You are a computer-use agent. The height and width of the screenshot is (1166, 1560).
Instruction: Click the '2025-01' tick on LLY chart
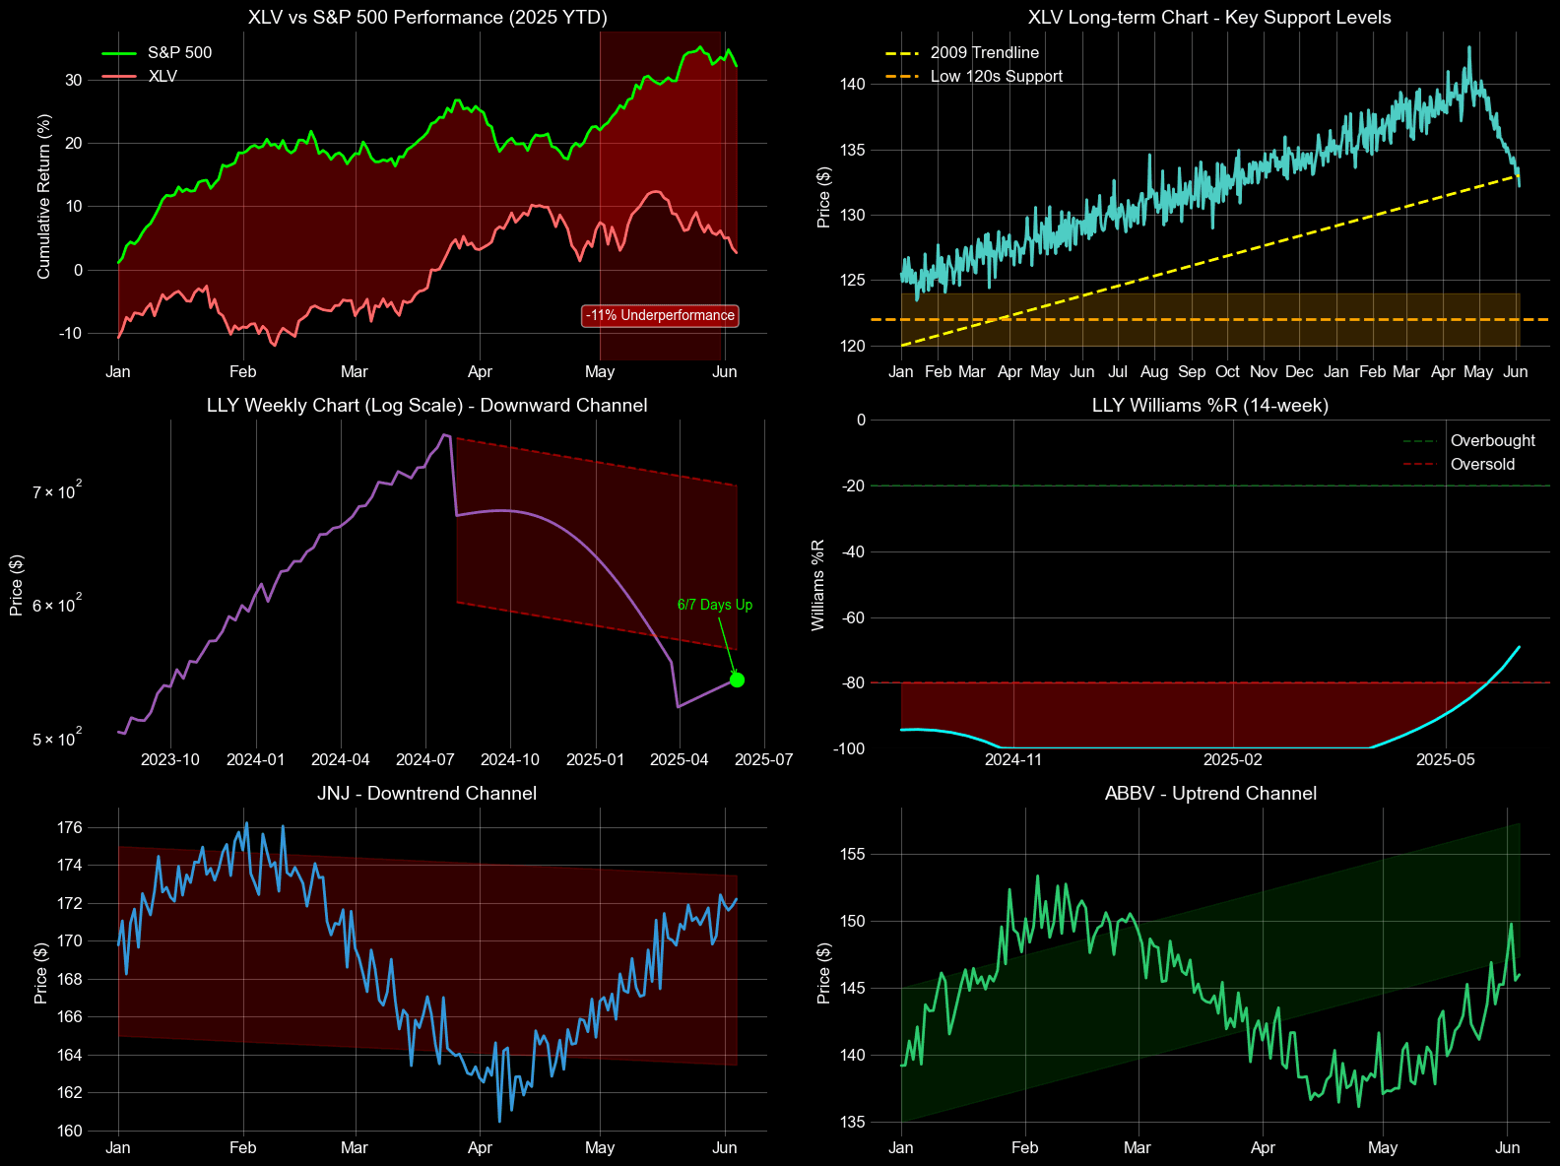596,759
